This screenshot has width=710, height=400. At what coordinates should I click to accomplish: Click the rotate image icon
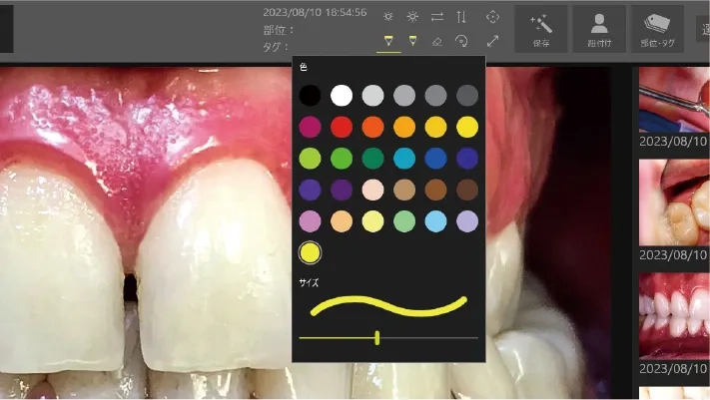(461, 41)
